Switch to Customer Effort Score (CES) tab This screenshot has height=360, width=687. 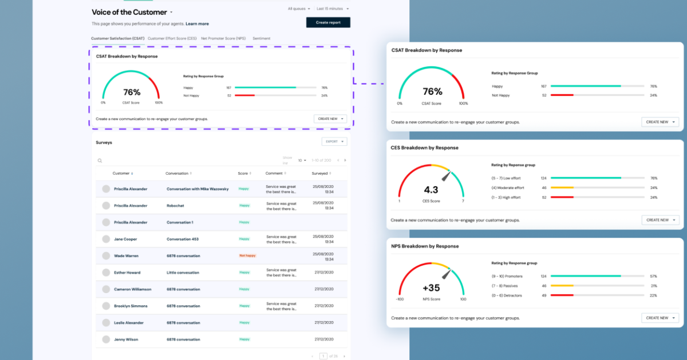[x=172, y=38]
